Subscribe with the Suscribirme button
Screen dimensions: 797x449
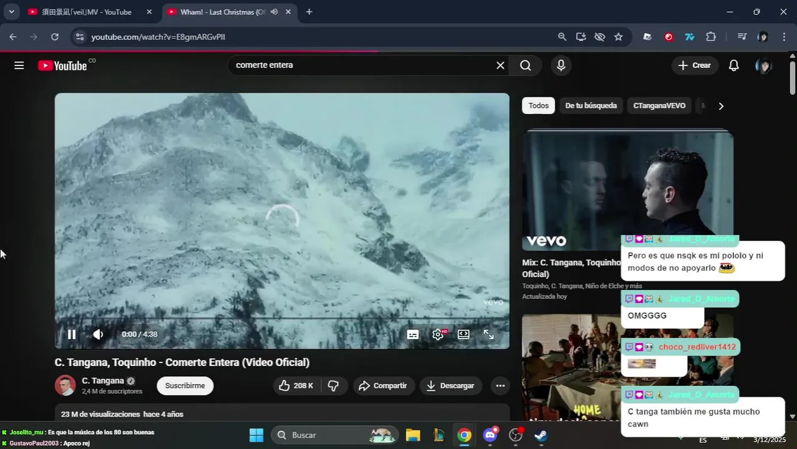tap(185, 386)
